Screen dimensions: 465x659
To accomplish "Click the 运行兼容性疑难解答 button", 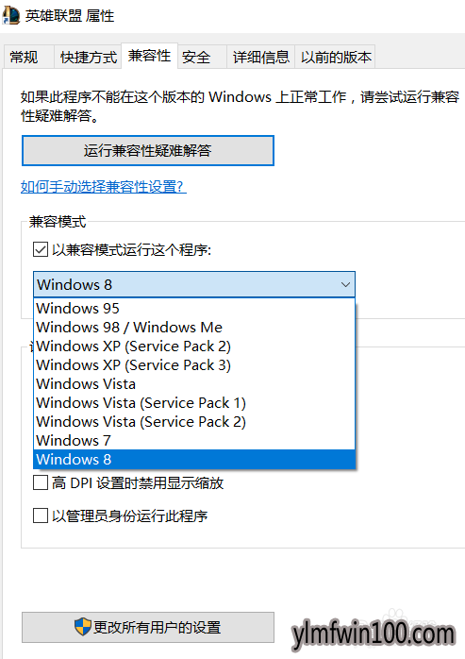I will coord(148,150).
